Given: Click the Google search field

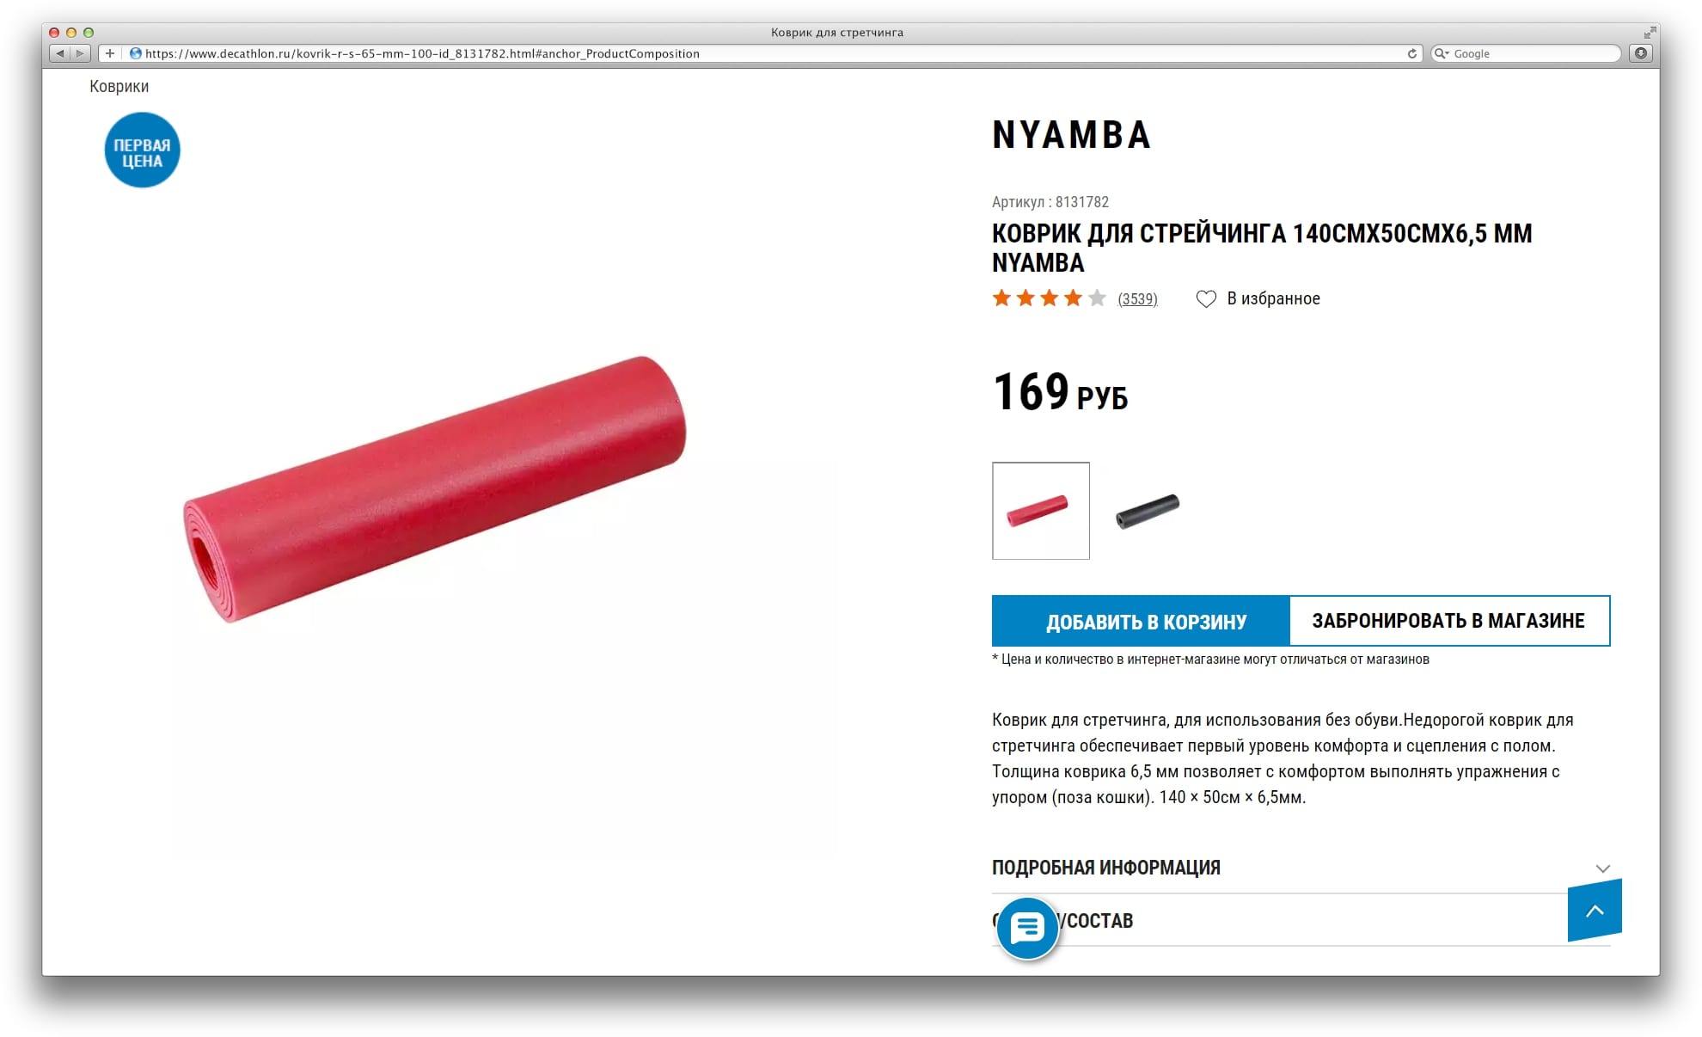Looking at the screenshot, I should click(x=1526, y=53).
